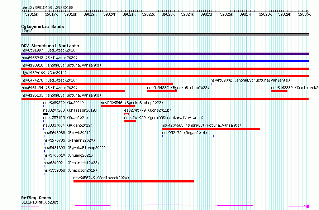Click the nsv5970735 (Almarri2020) label
This screenshot has width=319, height=210.
(x=69, y=140)
